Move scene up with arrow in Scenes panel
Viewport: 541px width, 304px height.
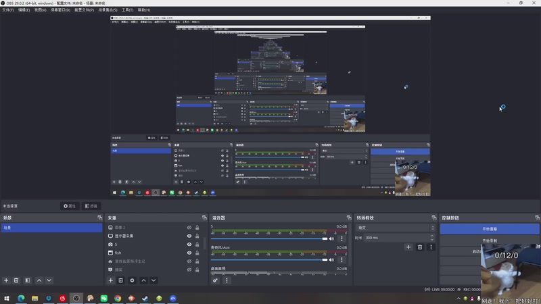click(x=39, y=280)
